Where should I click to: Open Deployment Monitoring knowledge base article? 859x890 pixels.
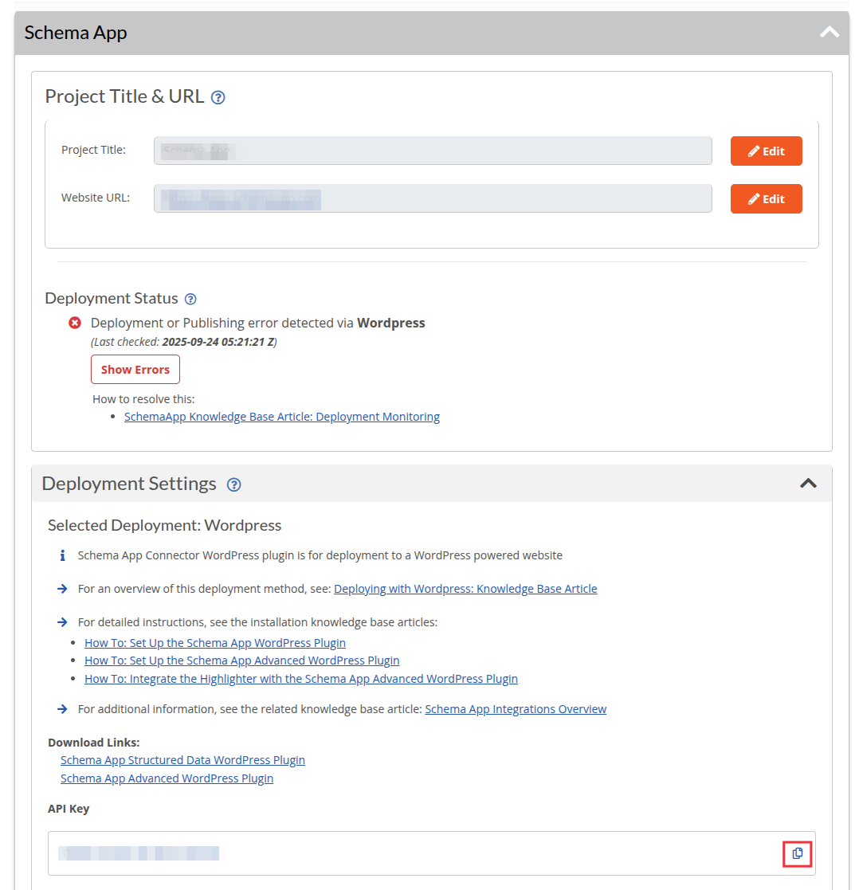pos(281,417)
